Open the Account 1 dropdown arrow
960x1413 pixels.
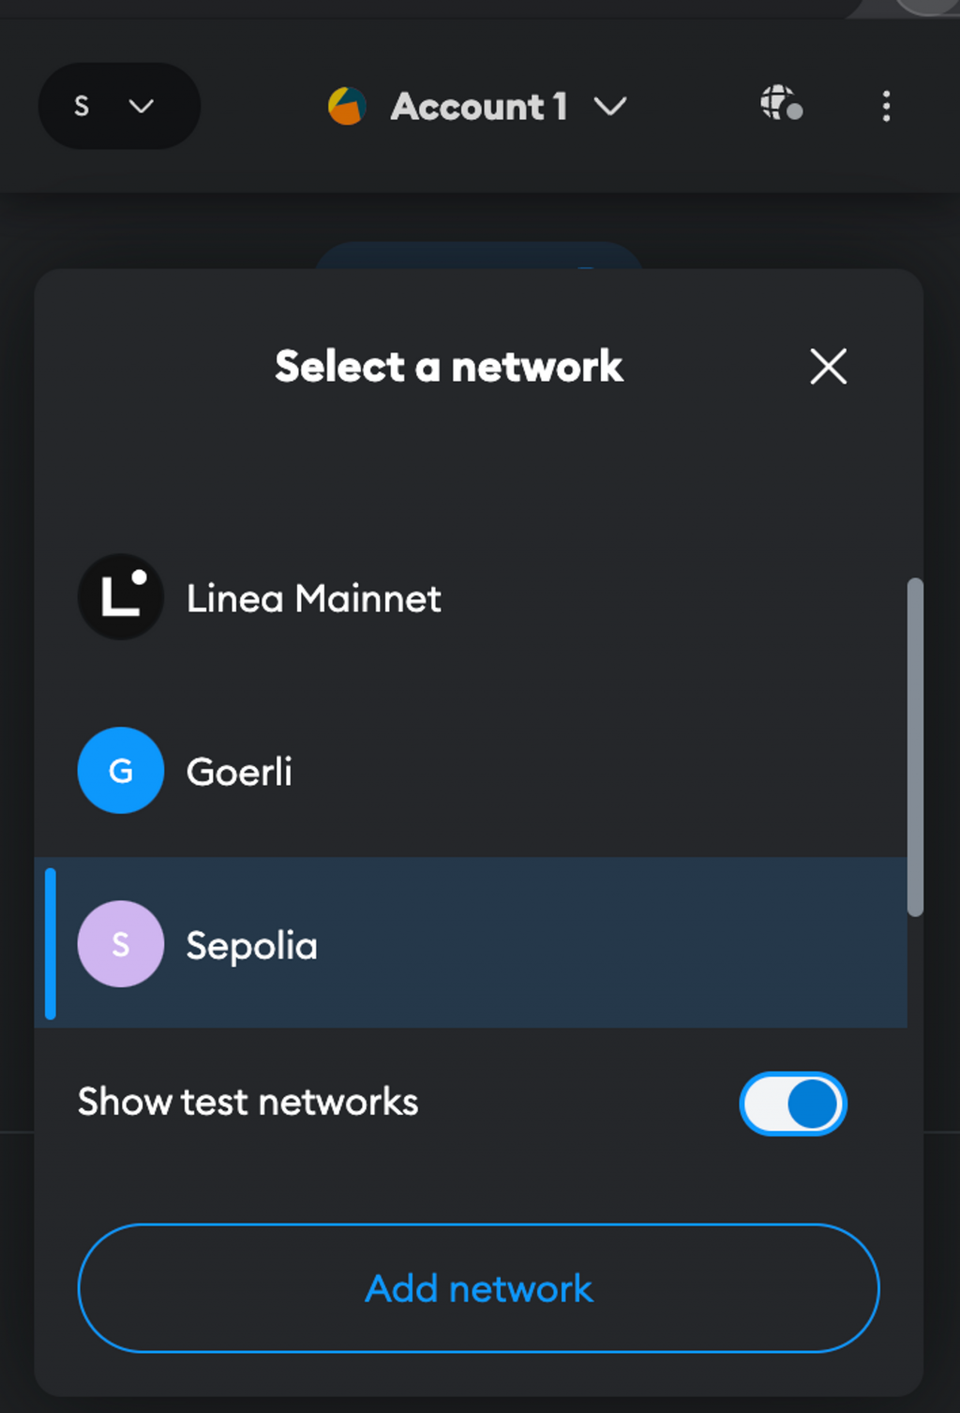[610, 107]
